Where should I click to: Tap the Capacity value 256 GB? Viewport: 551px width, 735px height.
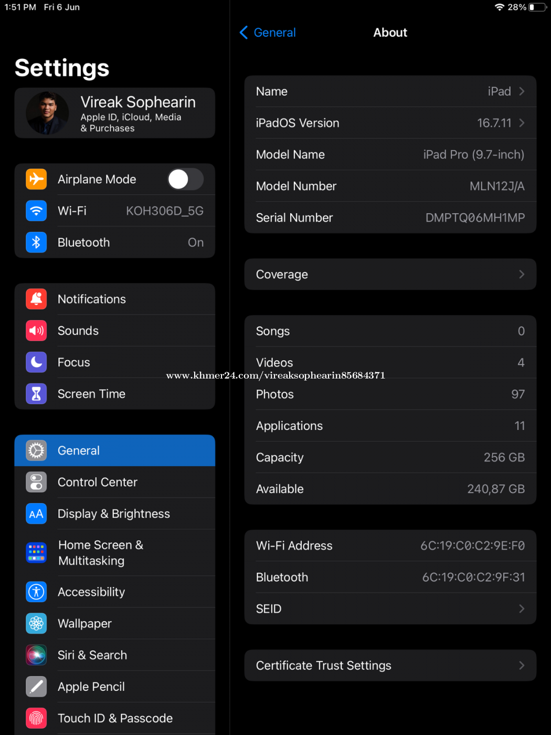click(504, 457)
